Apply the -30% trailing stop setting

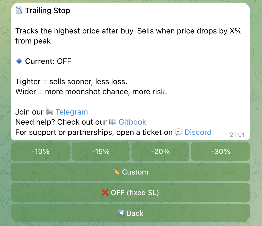[x=220, y=151]
